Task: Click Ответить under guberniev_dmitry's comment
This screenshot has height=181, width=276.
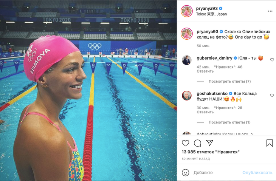Action: (x=205, y=71)
